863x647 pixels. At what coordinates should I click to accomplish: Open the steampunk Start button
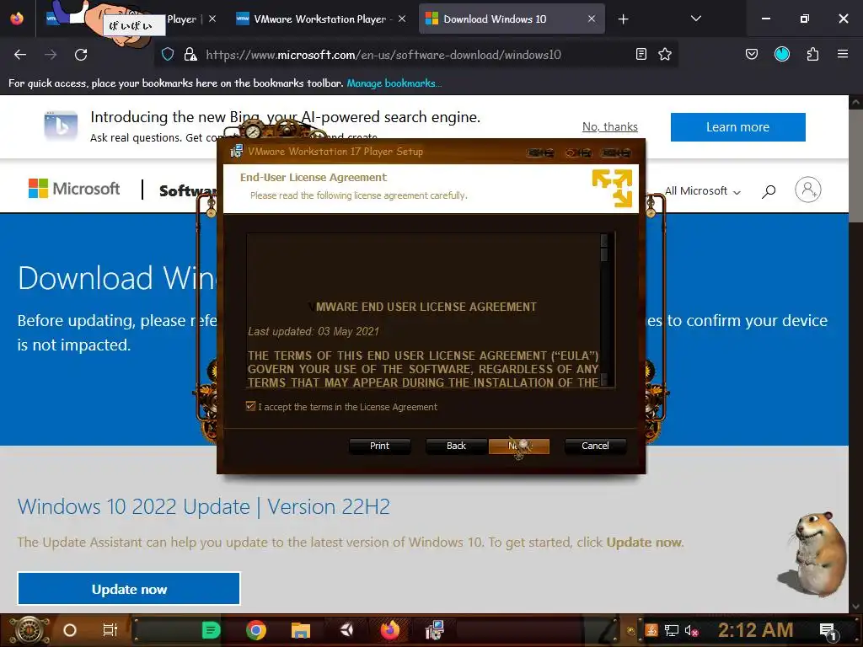[29, 630]
